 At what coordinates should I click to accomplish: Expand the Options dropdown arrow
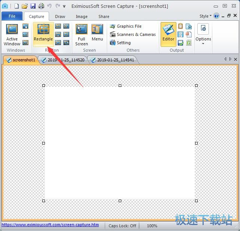(203, 44)
